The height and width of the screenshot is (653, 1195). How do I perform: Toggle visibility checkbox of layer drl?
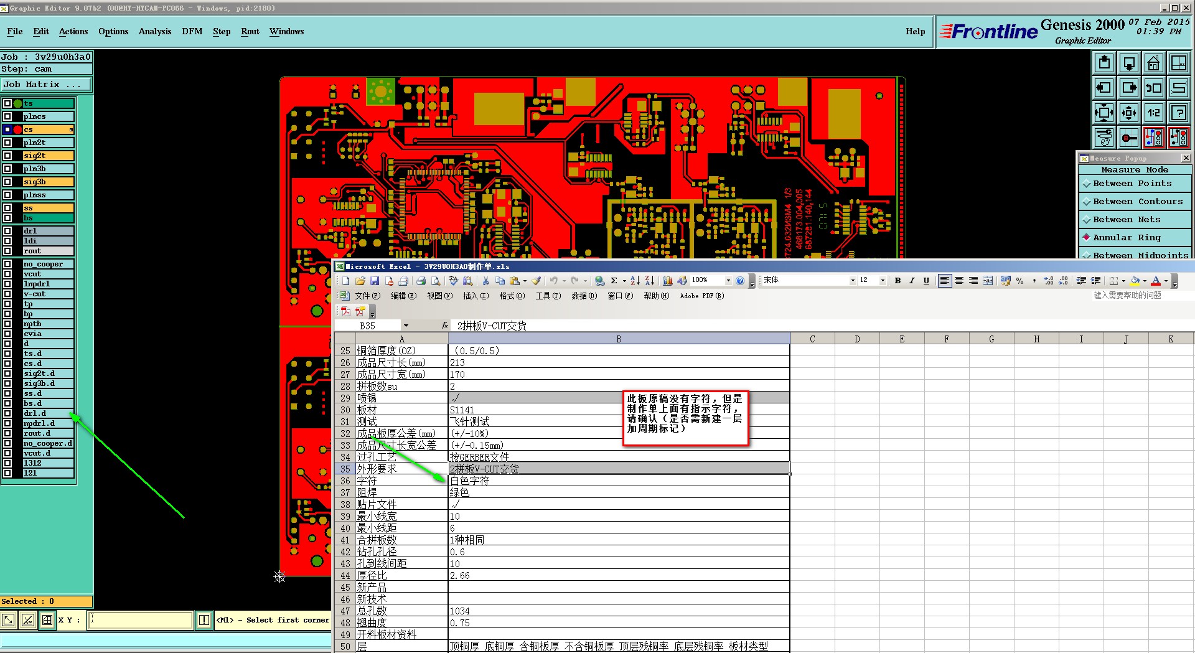pyautogui.click(x=7, y=231)
